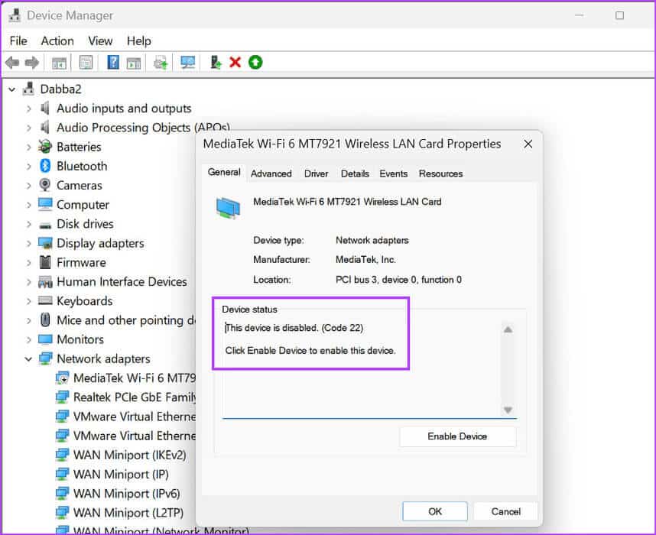Go back using the toolbar back arrow

coord(12,63)
